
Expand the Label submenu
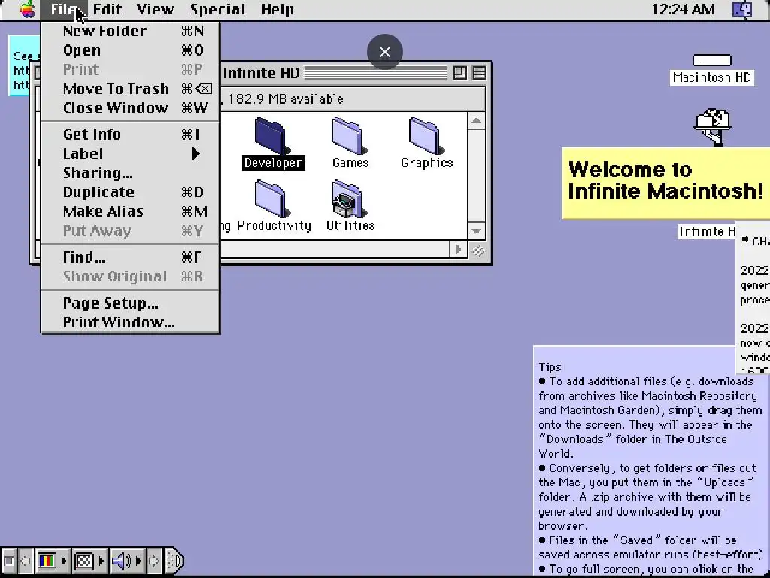click(x=130, y=154)
